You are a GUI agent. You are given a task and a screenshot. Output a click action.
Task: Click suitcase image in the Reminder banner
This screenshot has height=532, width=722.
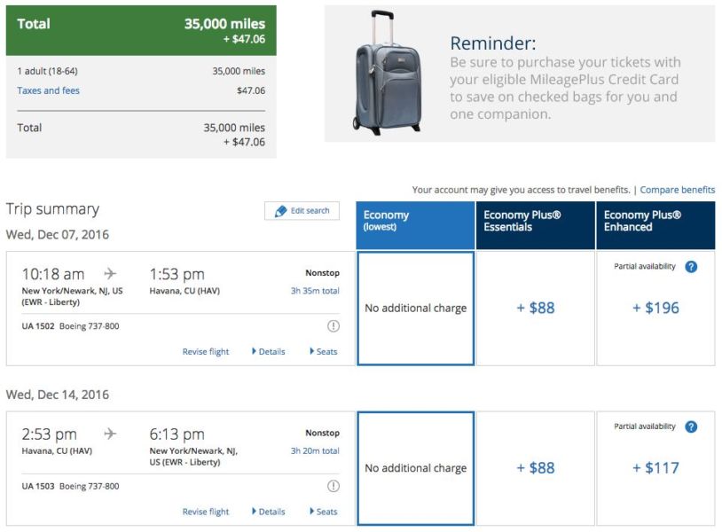[x=388, y=73]
